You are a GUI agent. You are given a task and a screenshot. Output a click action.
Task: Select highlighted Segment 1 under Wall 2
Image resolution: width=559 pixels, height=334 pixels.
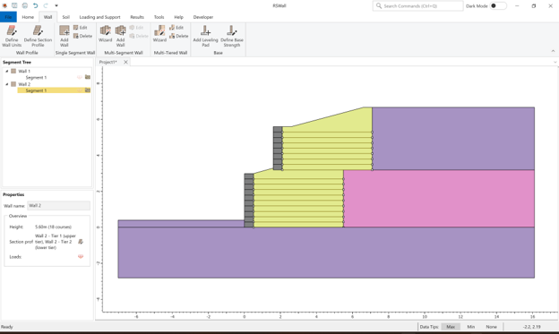[x=36, y=90]
